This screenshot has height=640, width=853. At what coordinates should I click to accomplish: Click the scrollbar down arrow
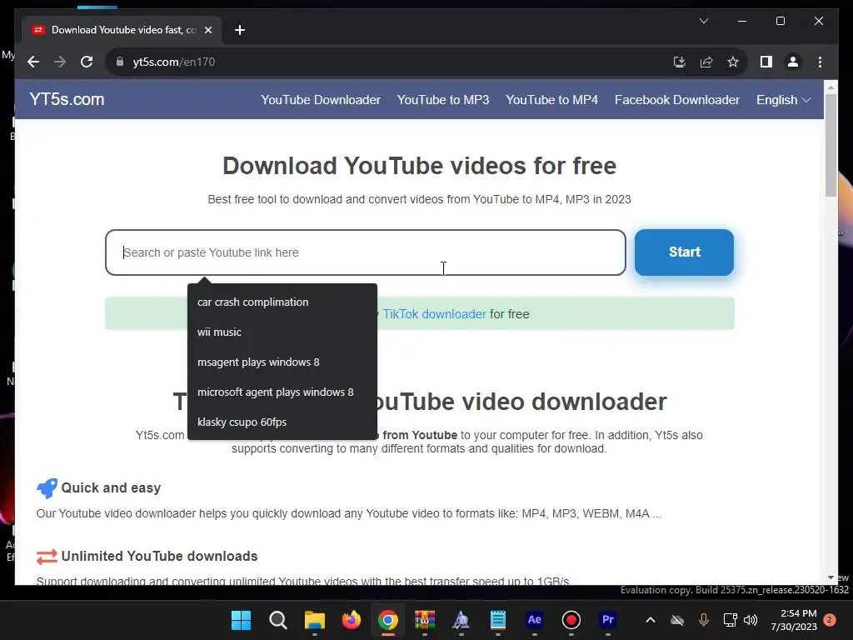click(x=831, y=577)
